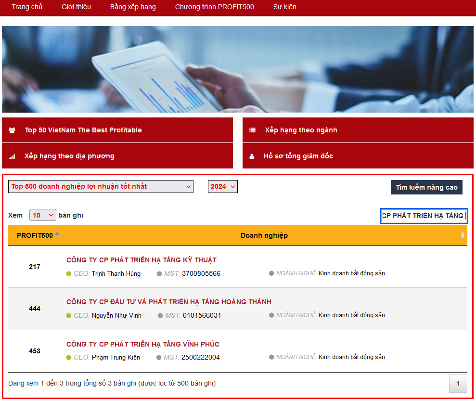Click the person icon beside Hồ sơ tổng giám đốc
The image size is (476, 400).
click(x=252, y=156)
